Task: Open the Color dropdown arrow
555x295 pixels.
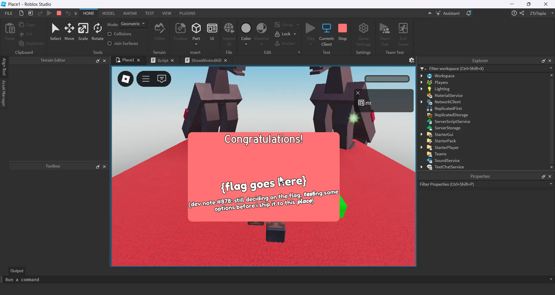Action: (x=246, y=44)
